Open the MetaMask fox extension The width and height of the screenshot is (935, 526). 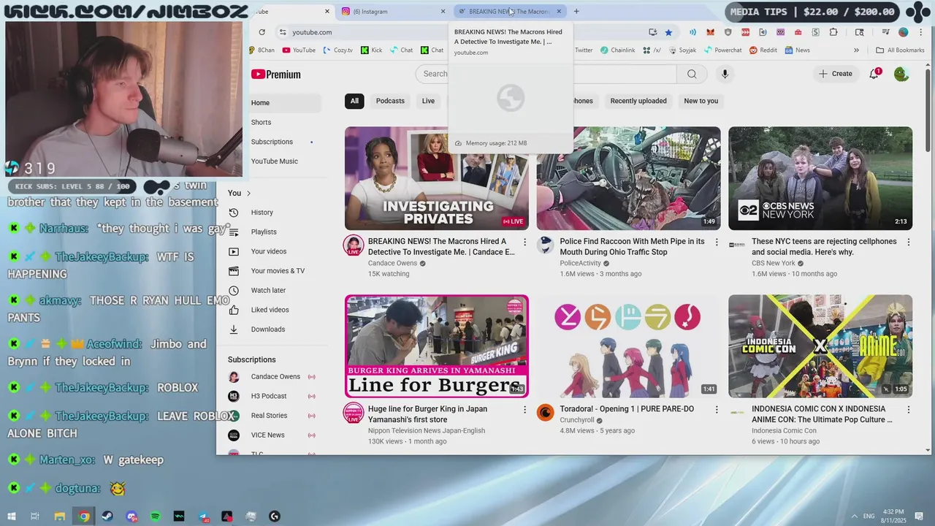click(710, 32)
